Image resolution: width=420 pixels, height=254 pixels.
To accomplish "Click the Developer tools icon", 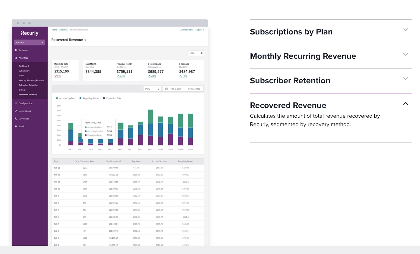I will point(16,119).
